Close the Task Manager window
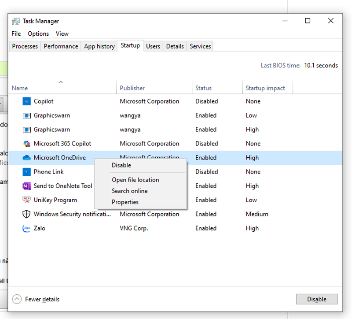The width and height of the screenshot is (352, 319). pos(331,21)
